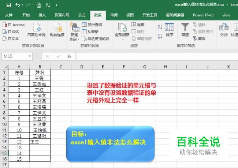
Task: Click the sort ascending A-Z icon in ribbon
Action: (x=160, y=27)
